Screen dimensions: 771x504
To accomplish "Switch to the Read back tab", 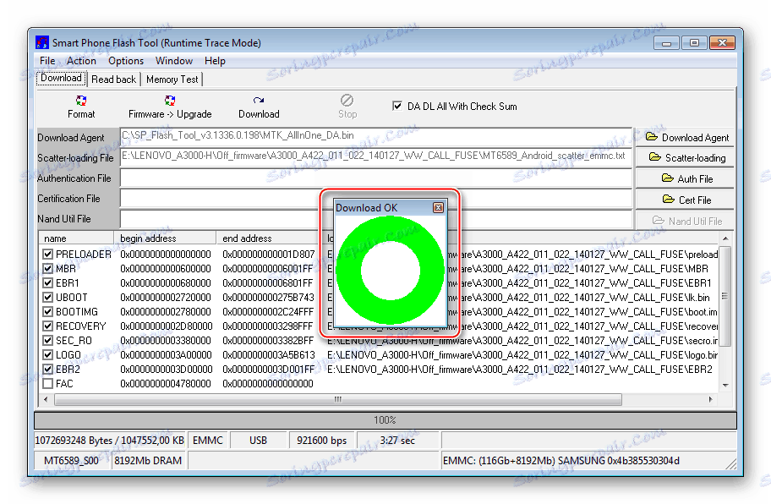I will point(113,79).
